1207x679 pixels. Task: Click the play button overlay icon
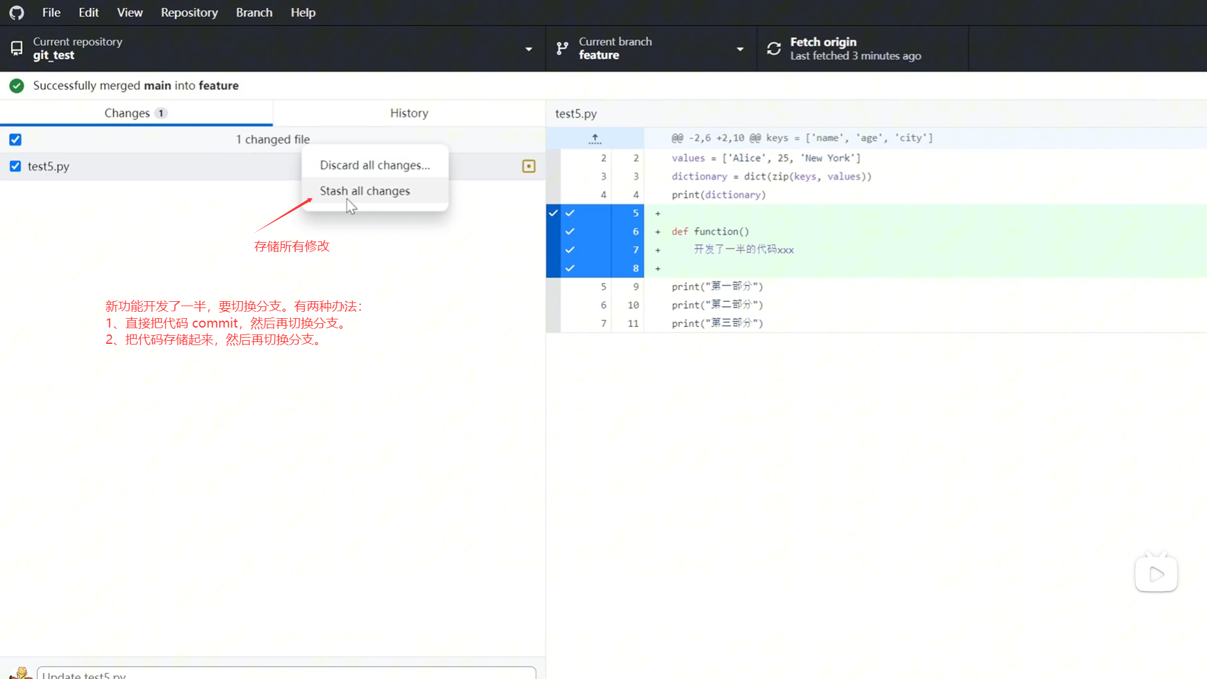point(1156,573)
